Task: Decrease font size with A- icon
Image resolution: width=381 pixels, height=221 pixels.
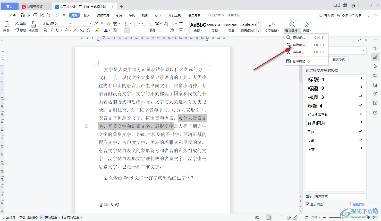Action: (x=102, y=24)
